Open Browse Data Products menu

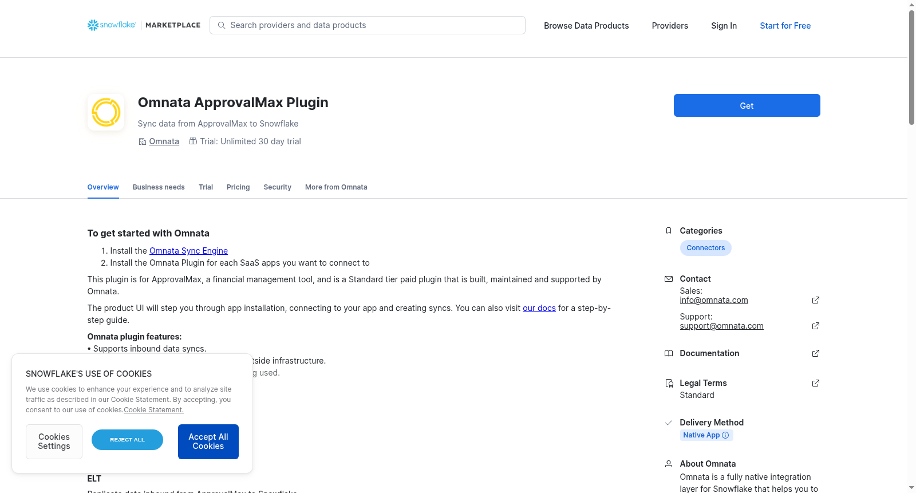pyautogui.click(x=586, y=26)
